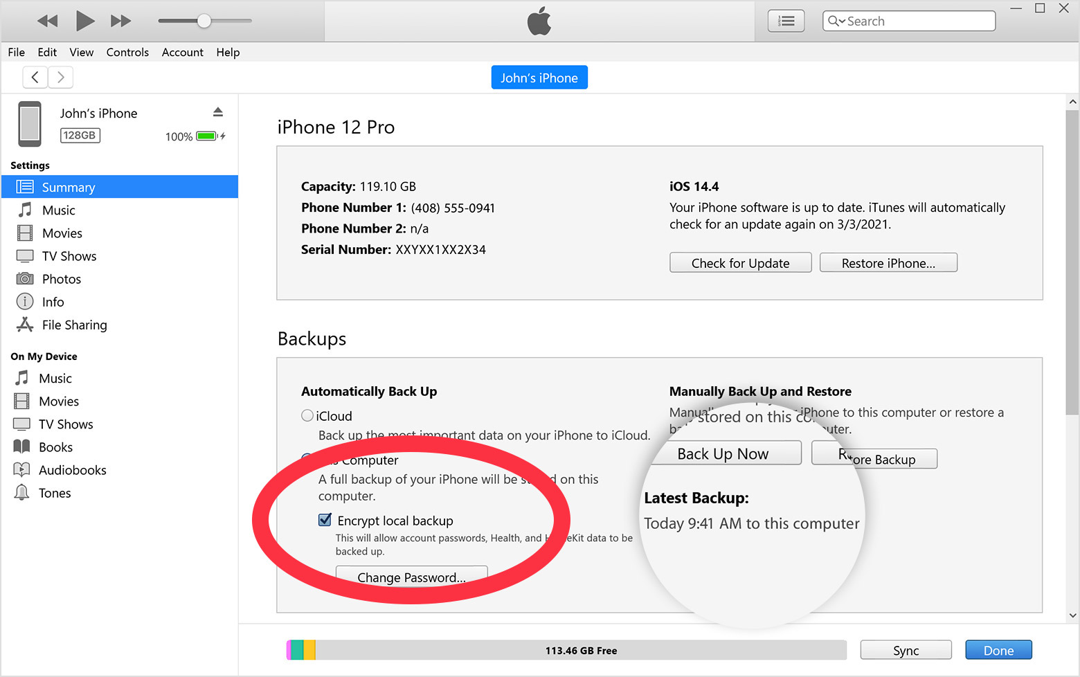The width and height of the screenshot is (1080, 677).
Task: Click the John's iPhone device tab
Action: pyautogui.click(x=539, y=78)
